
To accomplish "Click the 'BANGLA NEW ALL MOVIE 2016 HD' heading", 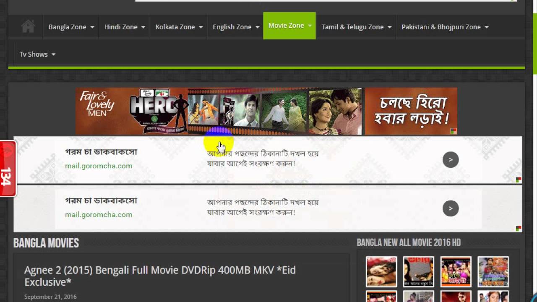I will pos(409,242).
